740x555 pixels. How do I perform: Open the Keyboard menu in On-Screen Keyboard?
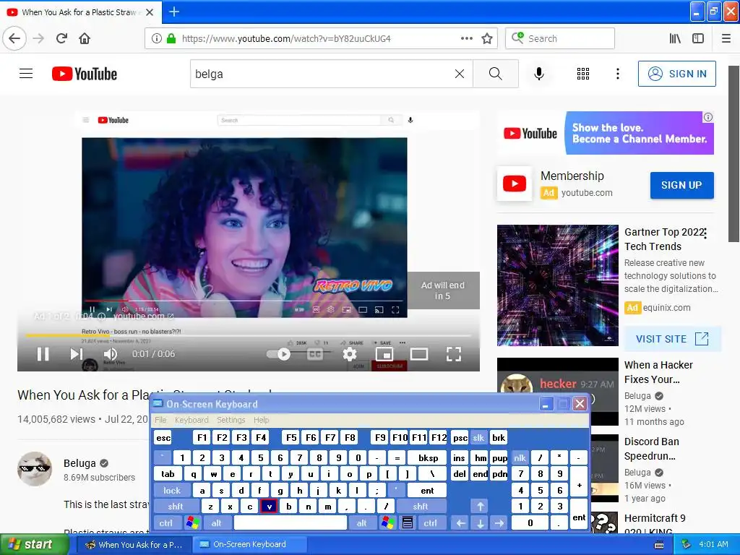[191, 420]
